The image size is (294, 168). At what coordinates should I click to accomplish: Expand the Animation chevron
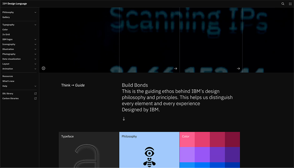tap(35, 69)
